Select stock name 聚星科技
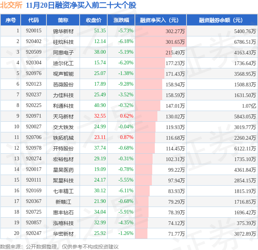 pyautogui.click(x=63, y=181)
